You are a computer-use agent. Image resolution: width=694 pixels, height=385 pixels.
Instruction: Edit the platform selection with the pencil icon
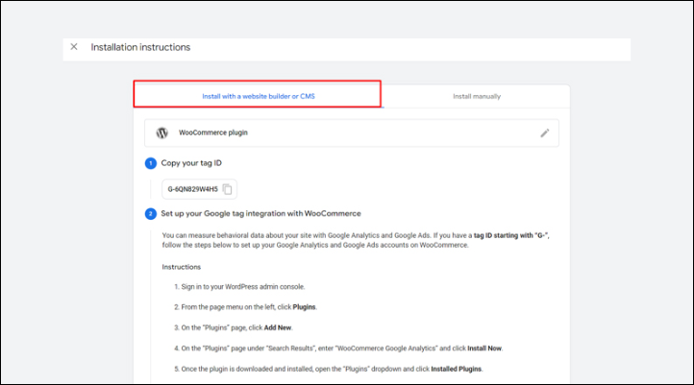(545, 133)
